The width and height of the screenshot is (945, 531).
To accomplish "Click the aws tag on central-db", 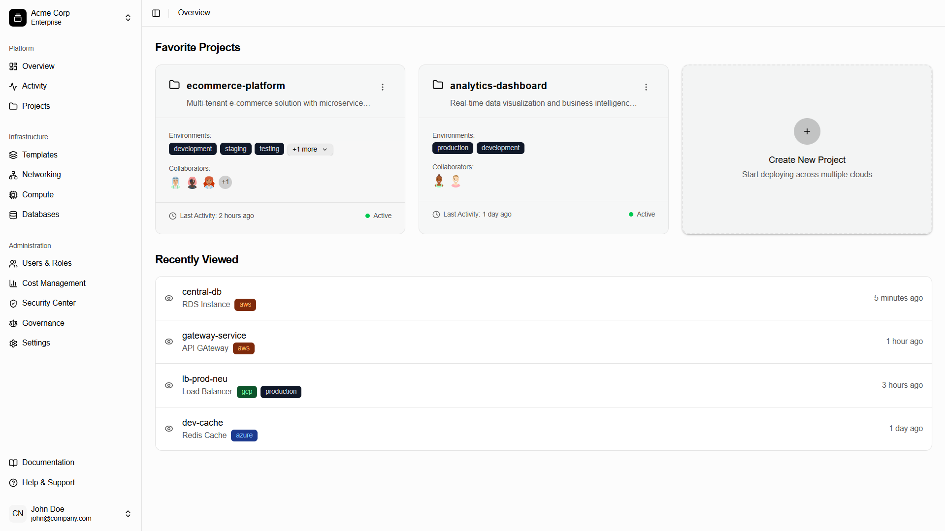I will pos(245,305).
